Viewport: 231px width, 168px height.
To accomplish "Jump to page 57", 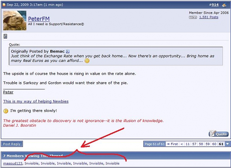I will pyautogui.click(x=194, y=144).
